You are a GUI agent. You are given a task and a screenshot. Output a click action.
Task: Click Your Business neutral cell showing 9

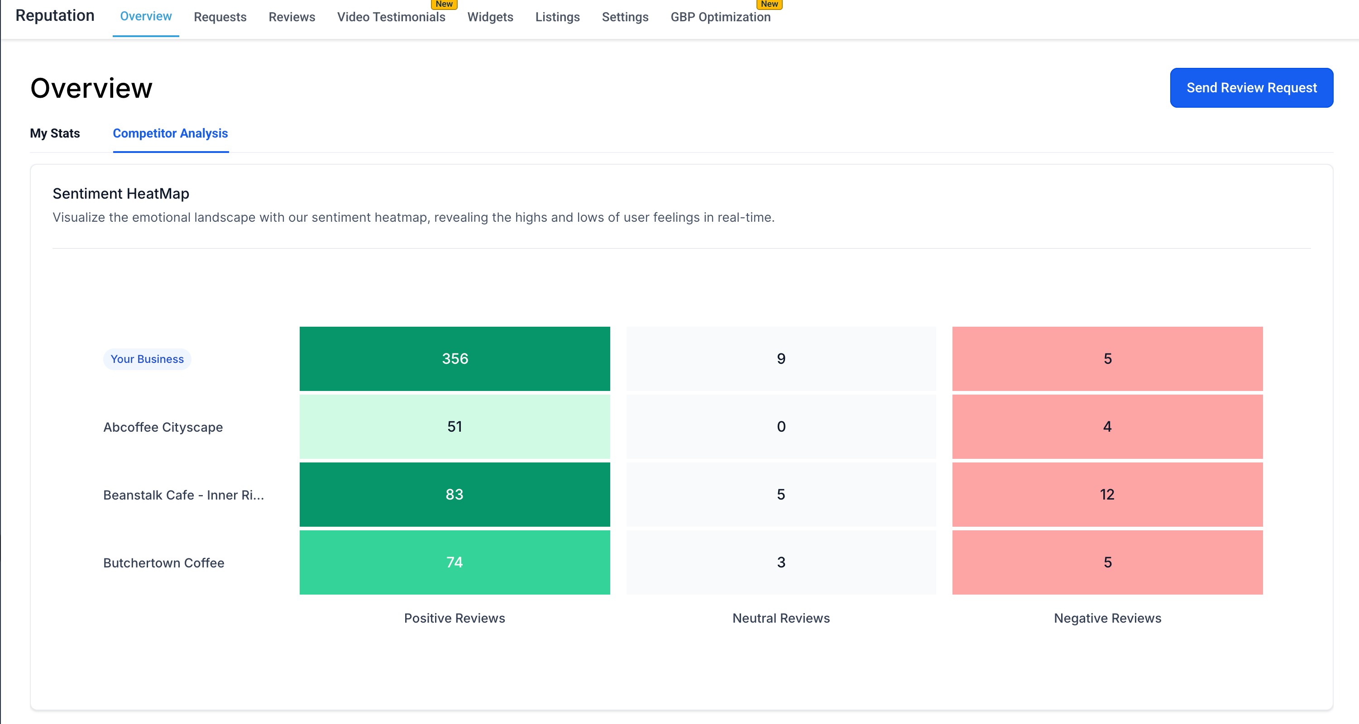781,358
